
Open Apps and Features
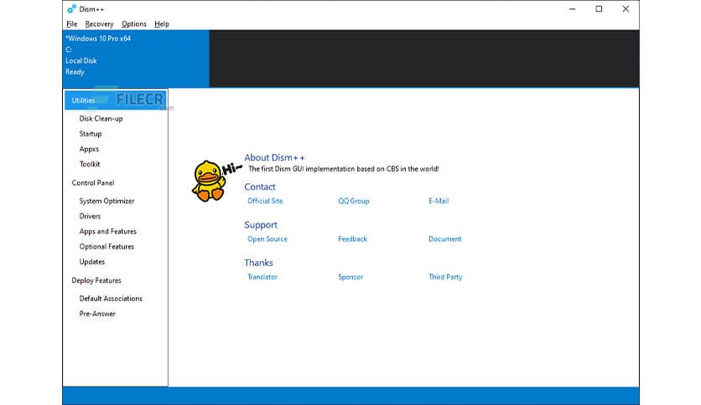click(x=107, y=232)
